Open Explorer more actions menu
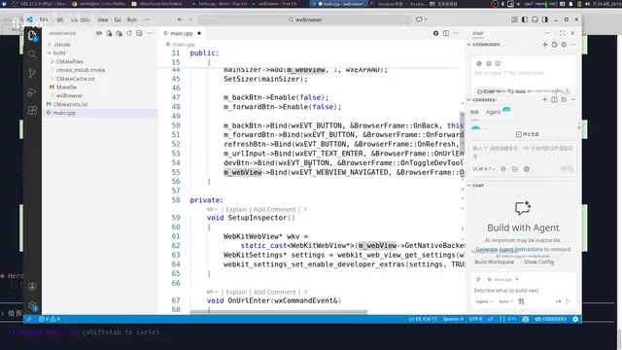The image size is (622, 350). pos(149,33)
